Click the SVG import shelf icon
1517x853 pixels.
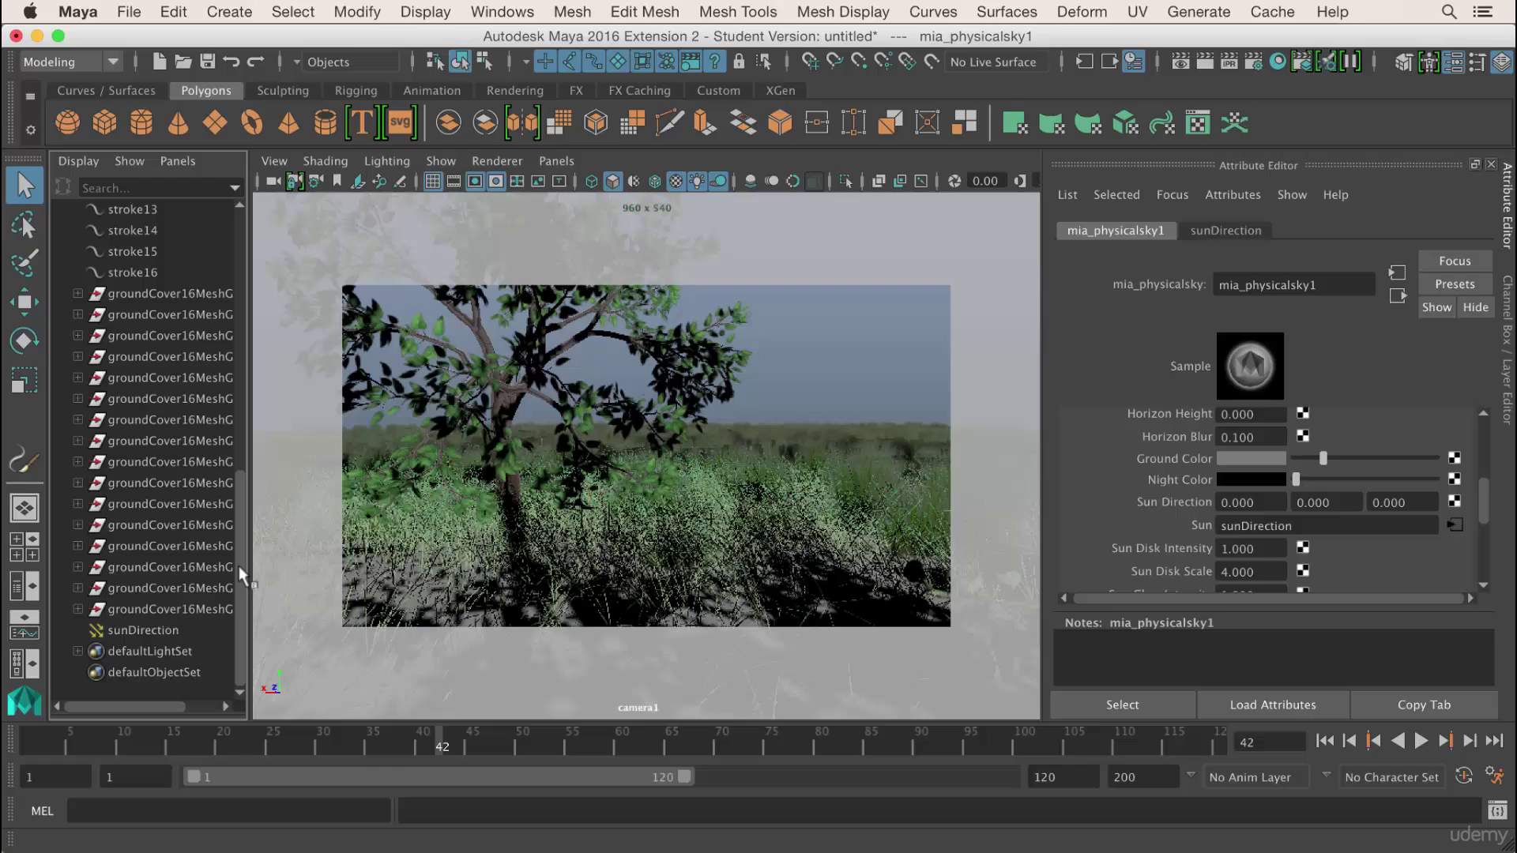point(401,123)
